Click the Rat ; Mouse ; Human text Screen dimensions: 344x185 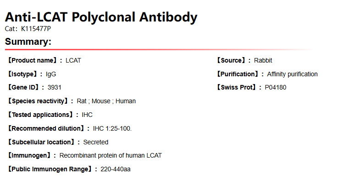coord(106,101)
